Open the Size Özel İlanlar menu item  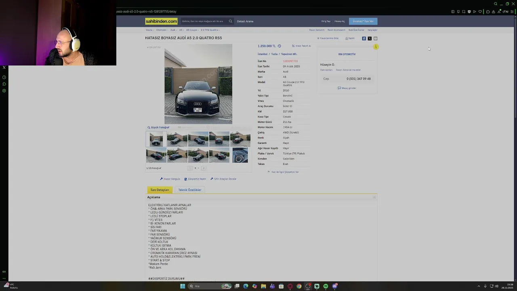pos(356,30)
